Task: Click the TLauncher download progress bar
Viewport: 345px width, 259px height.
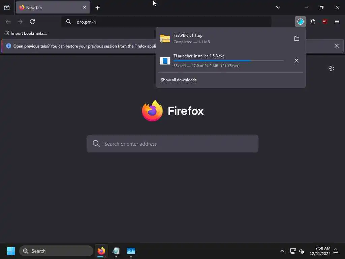Action: [228, 61]
